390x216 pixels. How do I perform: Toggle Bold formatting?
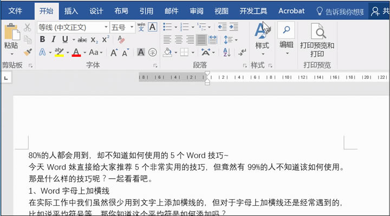click(43, 39)
